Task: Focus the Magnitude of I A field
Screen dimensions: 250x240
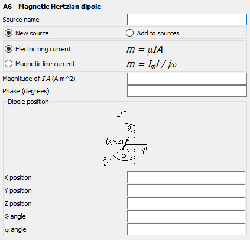Action: coord(187,79)
